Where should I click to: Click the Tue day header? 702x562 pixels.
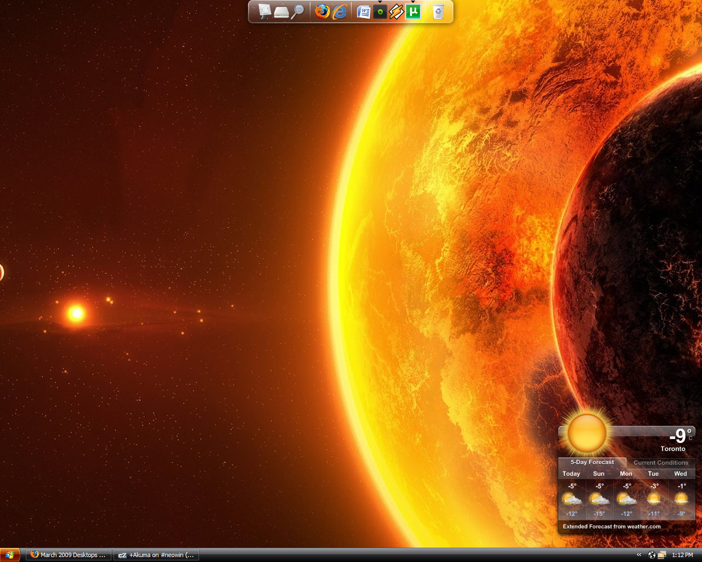653,474
